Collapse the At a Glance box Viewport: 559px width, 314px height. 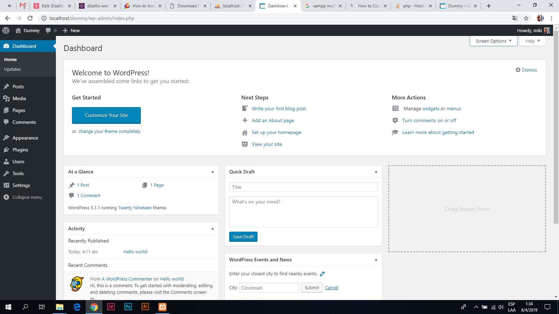click(x=212, y=172)
